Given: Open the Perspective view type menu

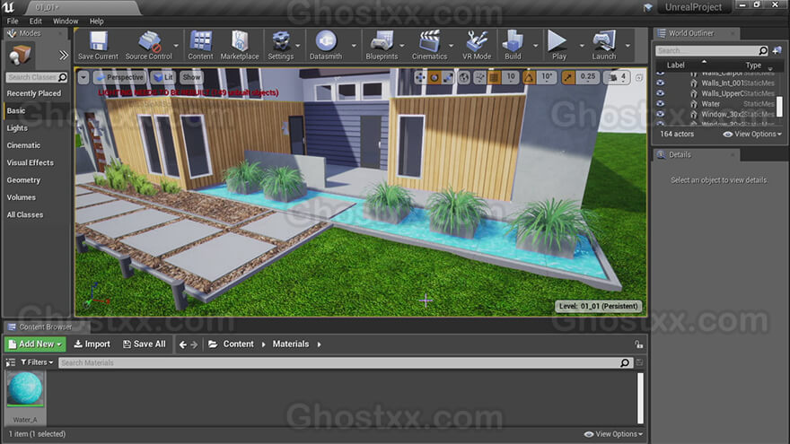Looking at the screenshot, I should (x=120, y=77).
